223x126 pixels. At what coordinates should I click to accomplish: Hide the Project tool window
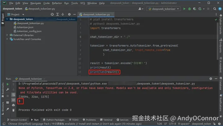(74, 14)
